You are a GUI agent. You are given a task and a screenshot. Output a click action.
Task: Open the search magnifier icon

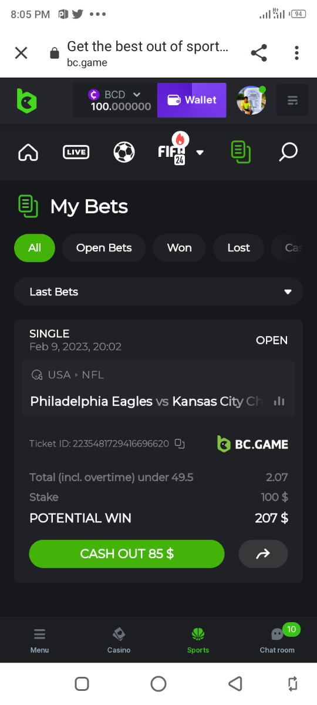(288, 152)
